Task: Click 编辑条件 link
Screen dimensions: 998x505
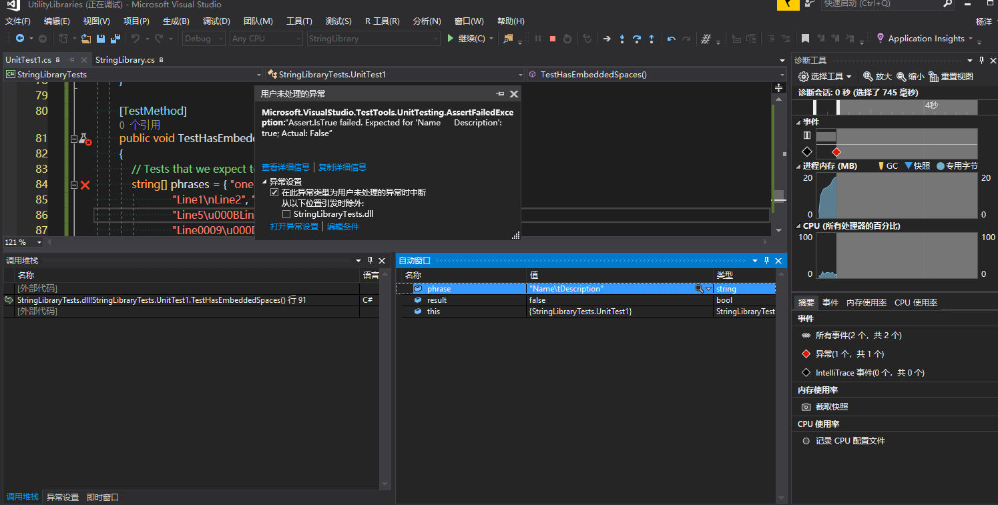Action: point(343,227)
